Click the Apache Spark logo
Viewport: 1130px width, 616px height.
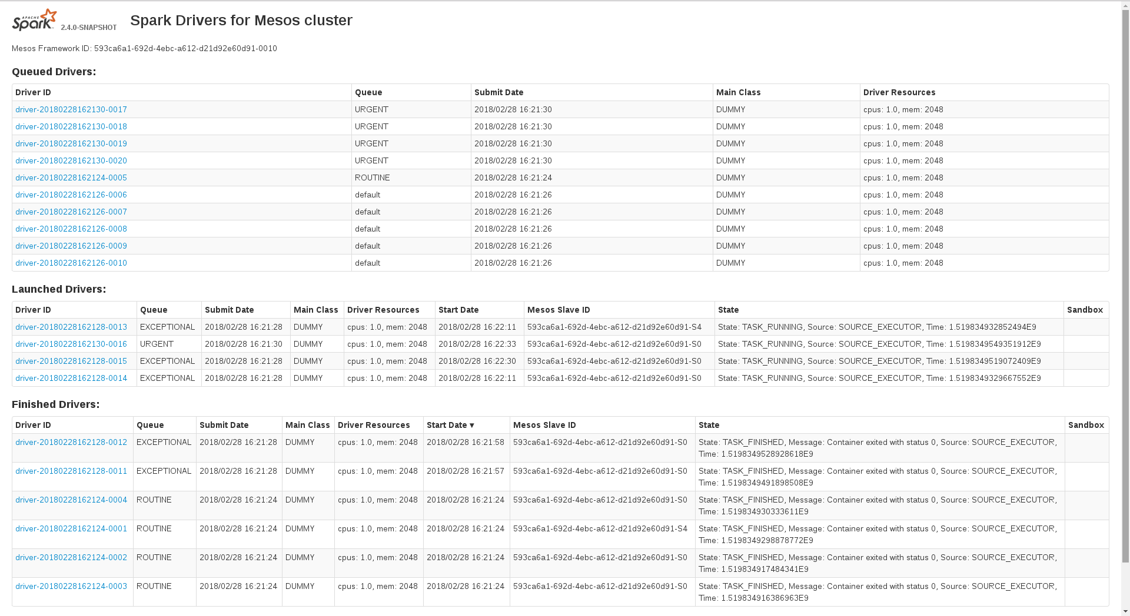[35, 20]
